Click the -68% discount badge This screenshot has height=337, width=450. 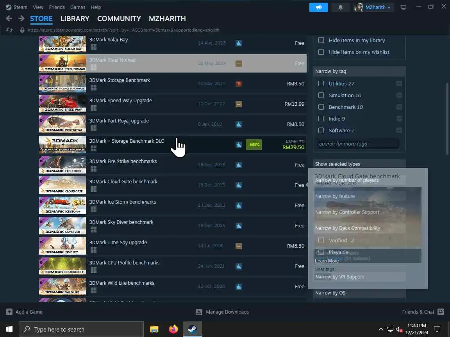254,144
